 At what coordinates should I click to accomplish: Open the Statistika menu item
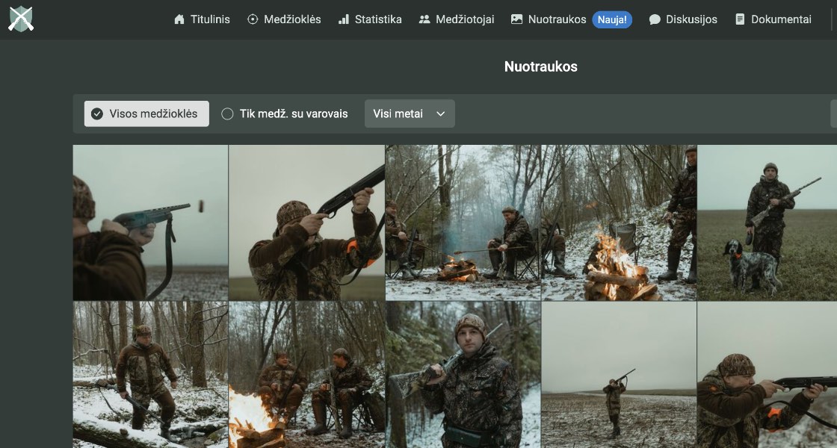[378, 19]
